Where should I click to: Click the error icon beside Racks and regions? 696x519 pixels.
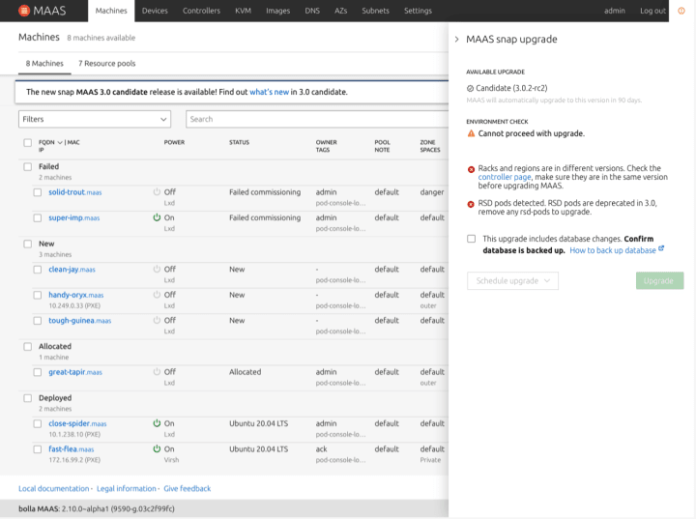tap(471, 169)
